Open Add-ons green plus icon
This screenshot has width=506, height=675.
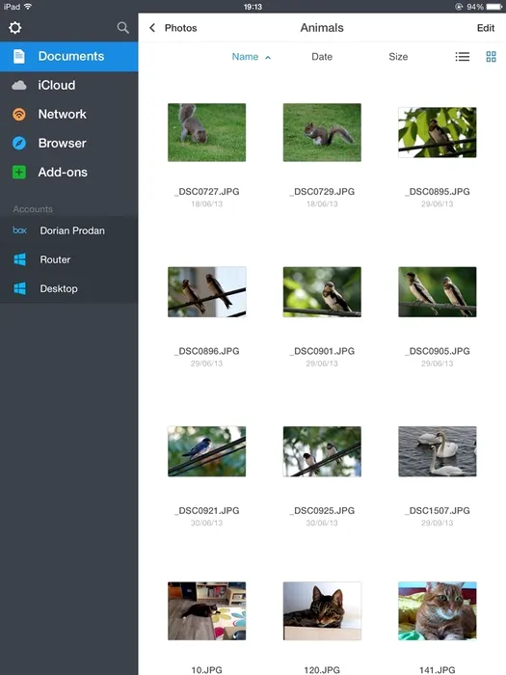tap(19, 173)
